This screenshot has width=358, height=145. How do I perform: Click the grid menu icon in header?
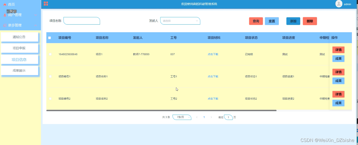coord(46,4)
